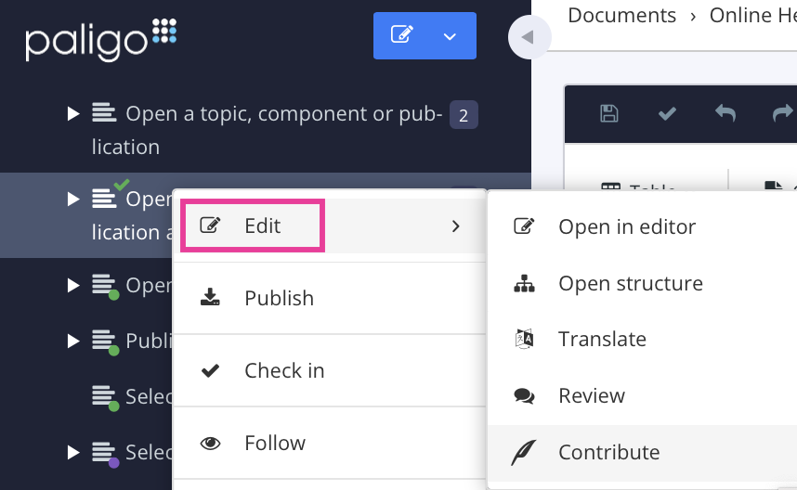Click the topic icon of the 'Publi' row
Viewport: 797px width, 490px height.
[x=105, y=342]
